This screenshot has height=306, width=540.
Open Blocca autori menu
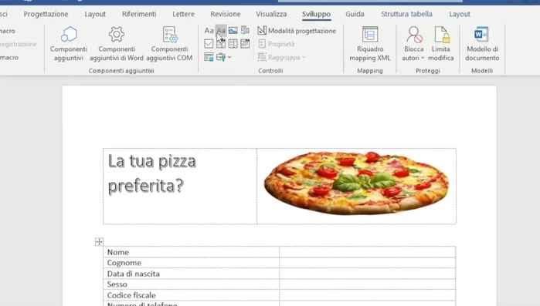[x=413, y=44]
